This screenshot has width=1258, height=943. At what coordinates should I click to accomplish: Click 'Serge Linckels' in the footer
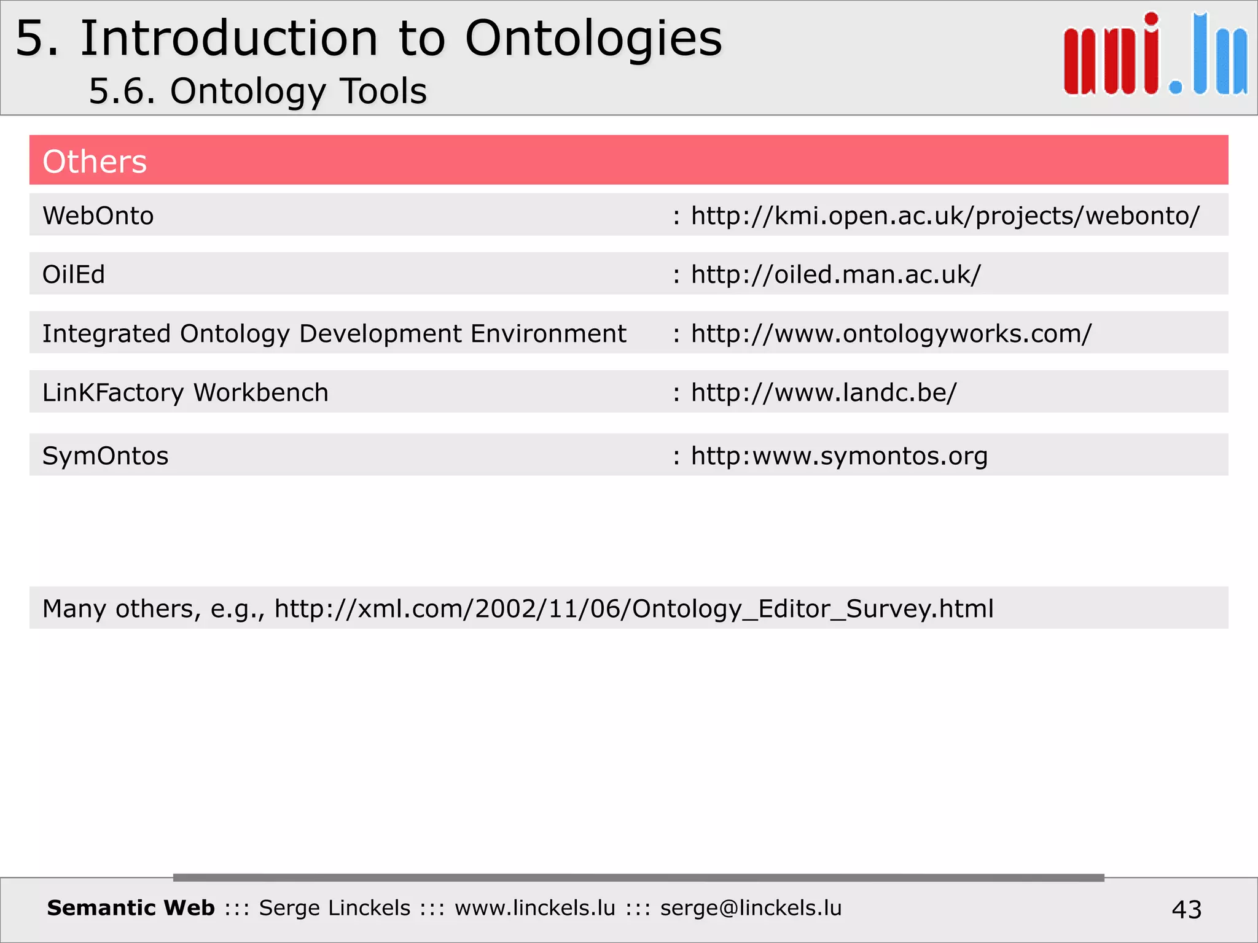tap(334, 907)
